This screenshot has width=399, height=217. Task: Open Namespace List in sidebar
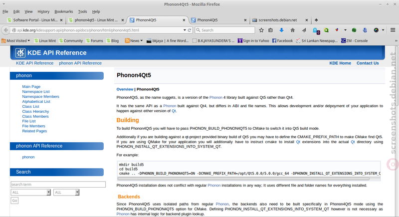point(36,92)
